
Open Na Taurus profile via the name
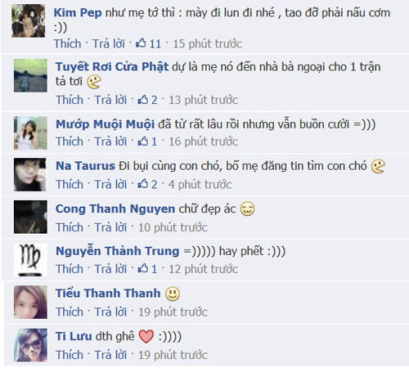[x=85, y=166]
